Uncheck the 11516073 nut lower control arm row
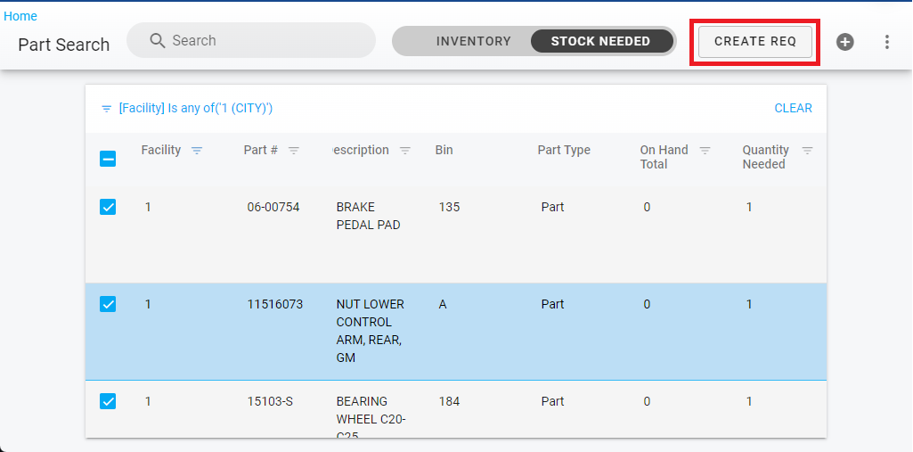Screen dimensions: 913x452 [x=108, y=305]
